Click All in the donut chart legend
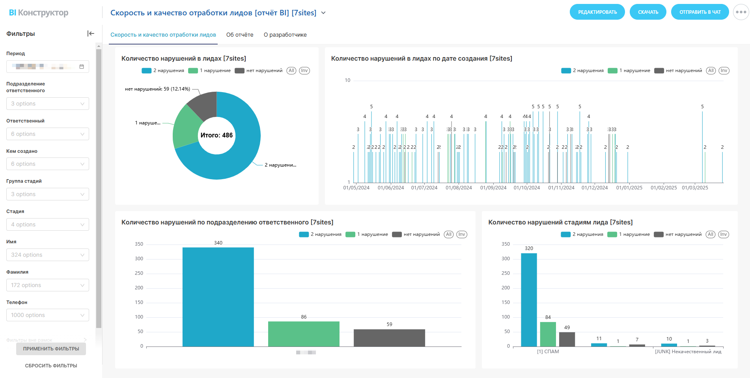Screen dimensions: 750x378 [x=291, y=70]
